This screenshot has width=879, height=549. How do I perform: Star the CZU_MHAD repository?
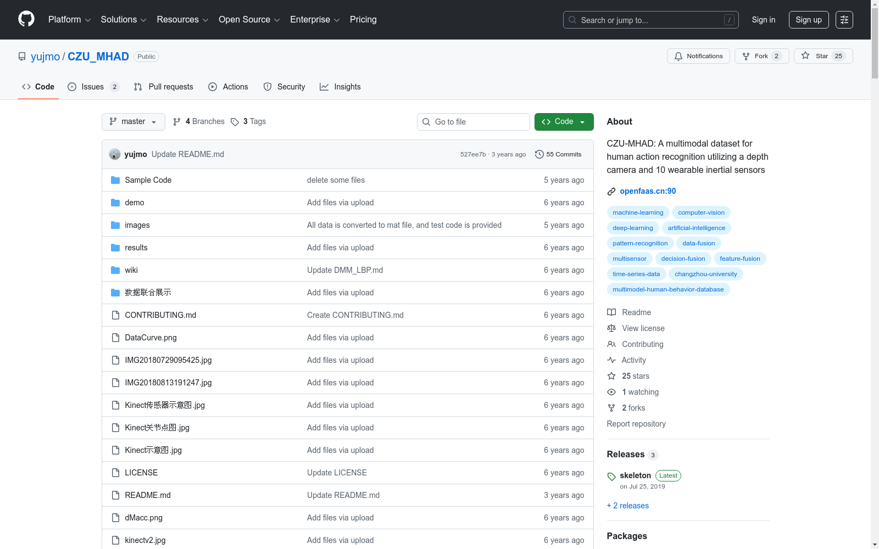(823, 56)
